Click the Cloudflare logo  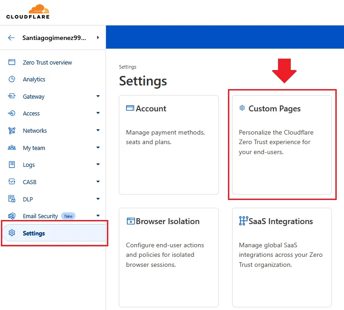(28, 12)
